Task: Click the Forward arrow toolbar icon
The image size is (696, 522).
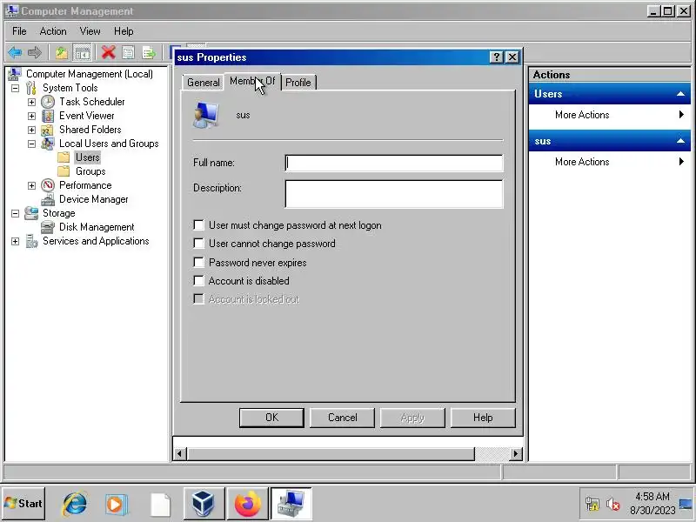Action: coord(35,53)
